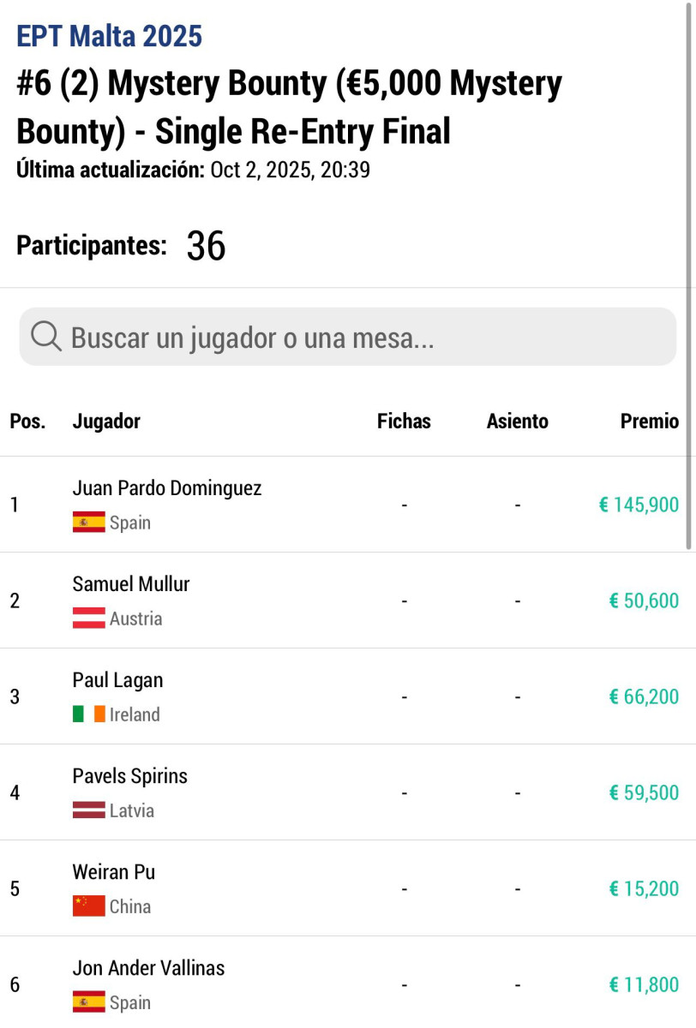Select Paul Lagan's name
The image size is (696, 1028).
(117, 680)
